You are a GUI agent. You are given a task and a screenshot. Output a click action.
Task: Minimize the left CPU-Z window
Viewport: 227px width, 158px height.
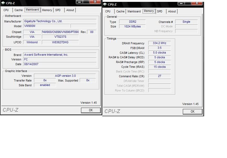click(79, 2)
